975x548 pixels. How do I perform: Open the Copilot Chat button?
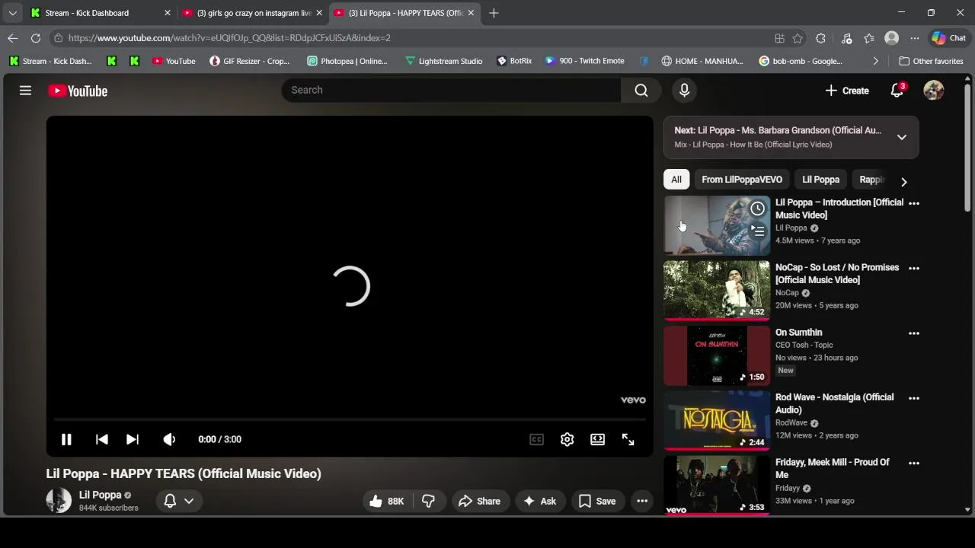(949, 38)
